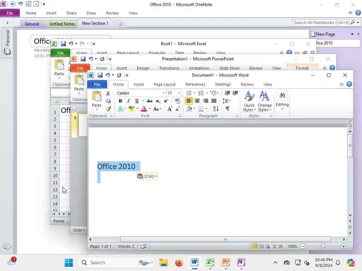Open Change Styles dropdown in Word
This screenshot has height=271, width=362.
[264, 101]
